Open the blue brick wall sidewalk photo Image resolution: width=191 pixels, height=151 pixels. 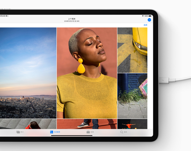click(x=132, y=96)
